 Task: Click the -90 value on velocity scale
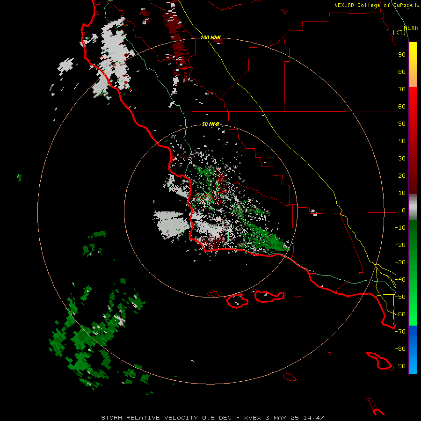[400, 366]
